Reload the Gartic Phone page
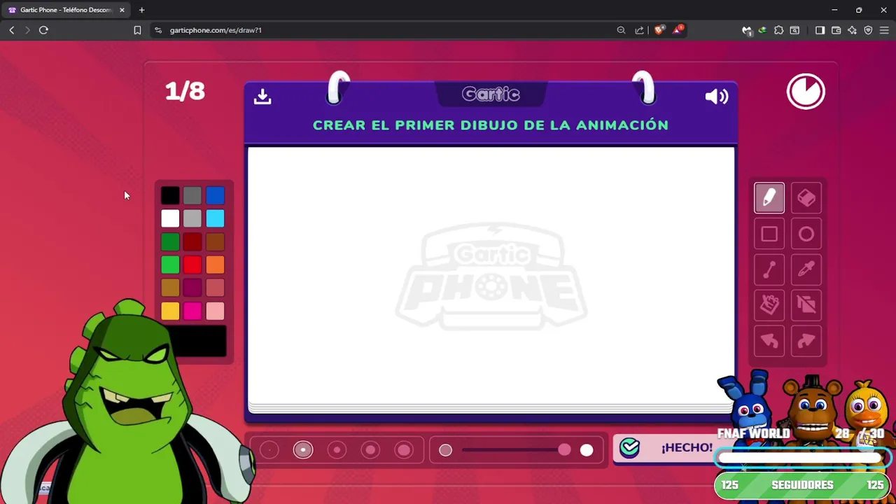The image size is (896, 504). pyautogui.click(x=43, y=30)
